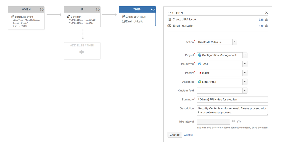Expand the Assignee dropdown arrow
The width and height of the screenshot is (288, 146).
click(245, 82)
